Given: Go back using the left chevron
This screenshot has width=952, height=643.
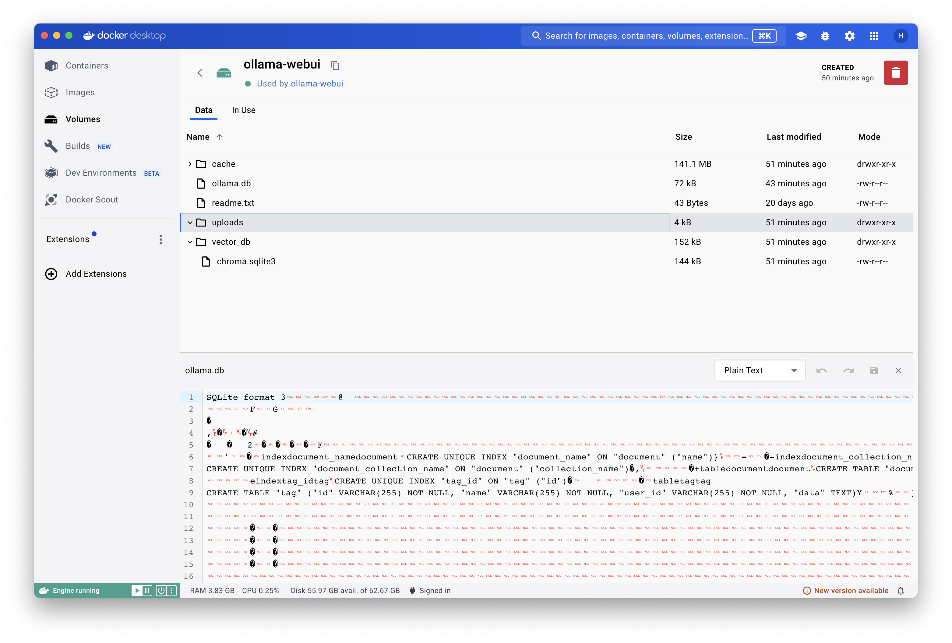Looking at the screenshot, I should pos(200,73).
